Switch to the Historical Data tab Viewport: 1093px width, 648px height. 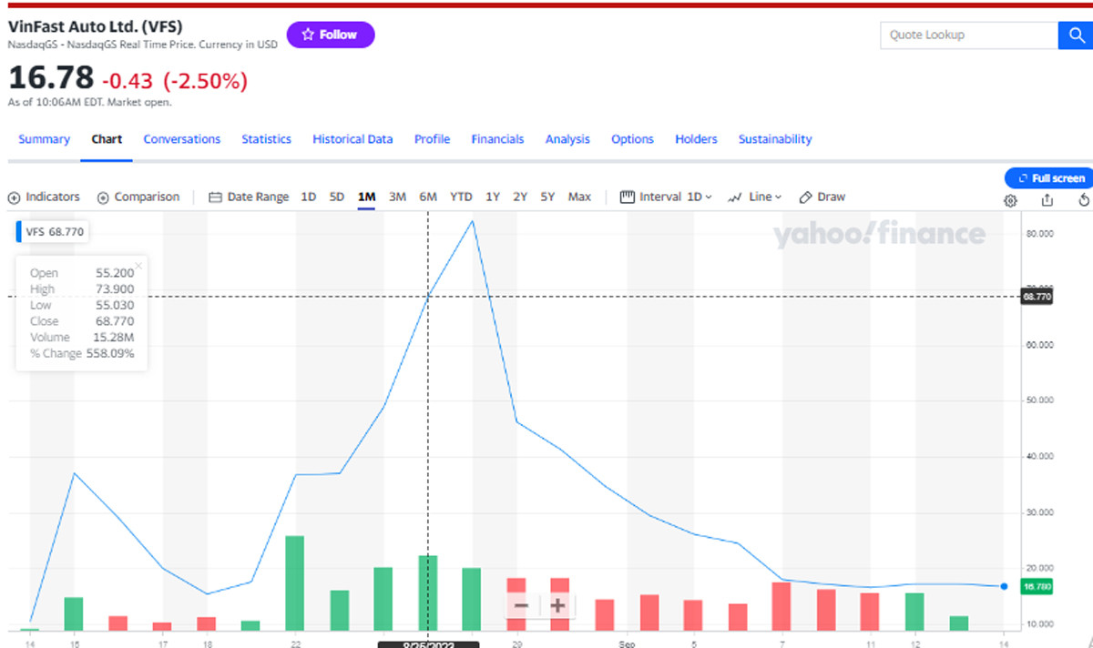352,139
